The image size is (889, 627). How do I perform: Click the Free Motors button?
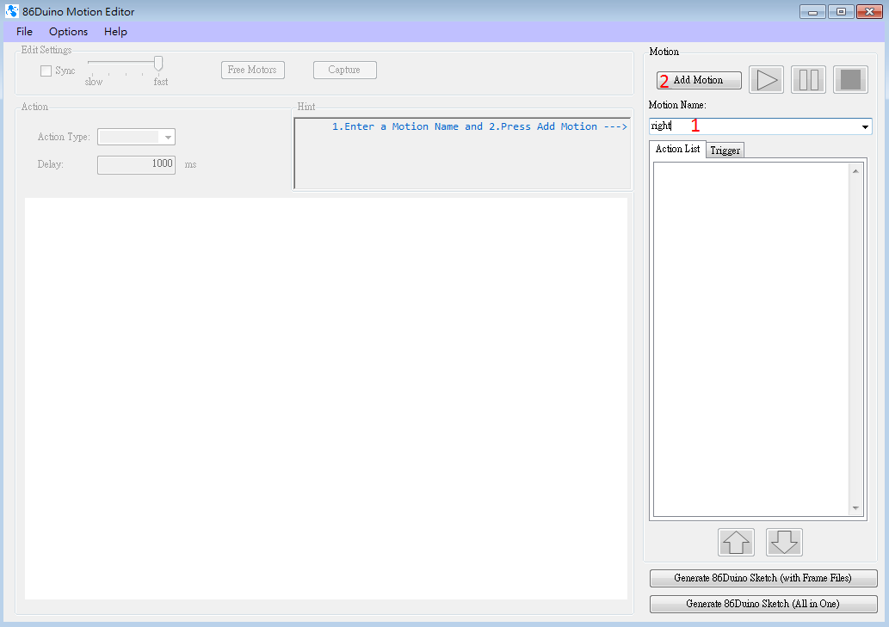[252, 71]
